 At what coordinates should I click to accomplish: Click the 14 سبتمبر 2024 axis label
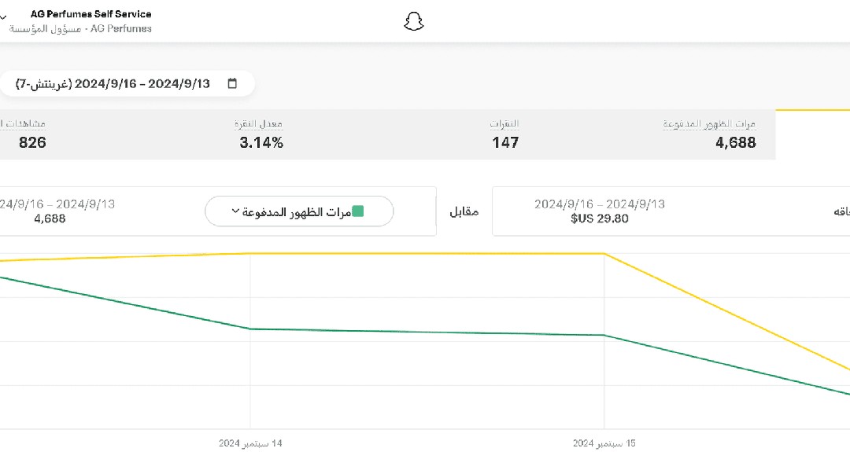(250, 443)
